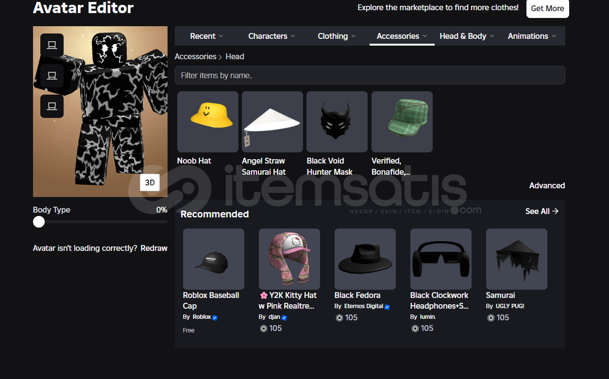Click the Body Type slider handle

(39, 222)
